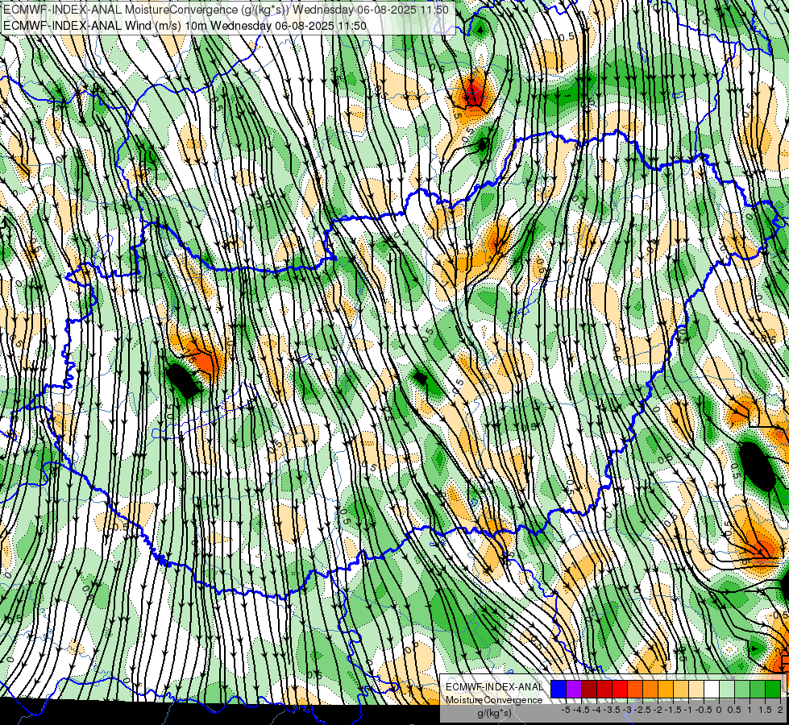This screenshot has width=789, height=725.
Task: Click the purple legend swatch
Action: (x=574, y=689)
